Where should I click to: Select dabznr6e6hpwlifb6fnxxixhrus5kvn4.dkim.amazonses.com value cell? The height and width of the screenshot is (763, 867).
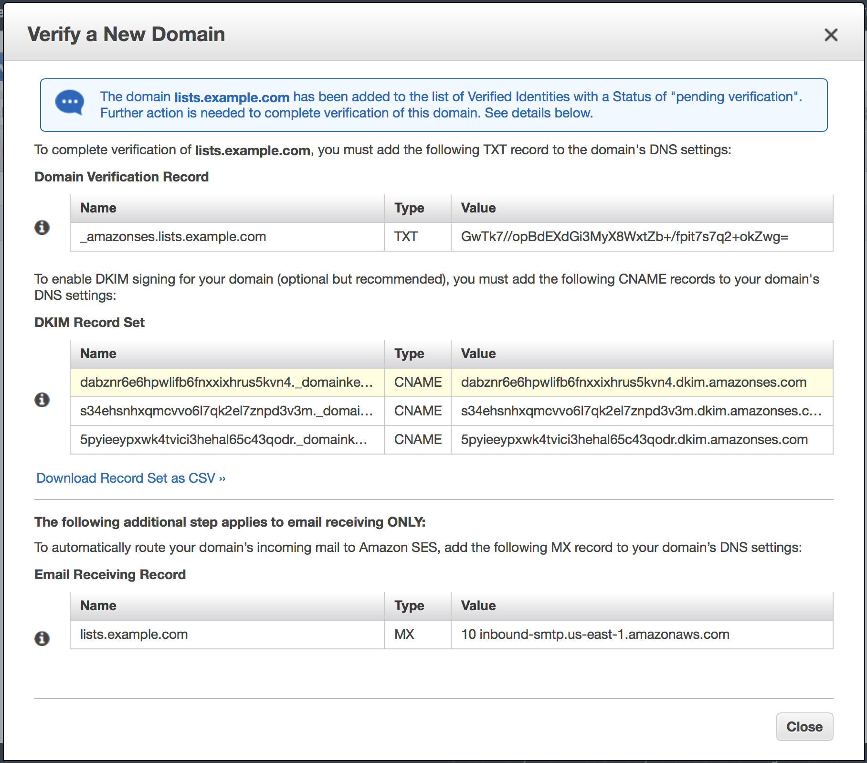[642, 382]
